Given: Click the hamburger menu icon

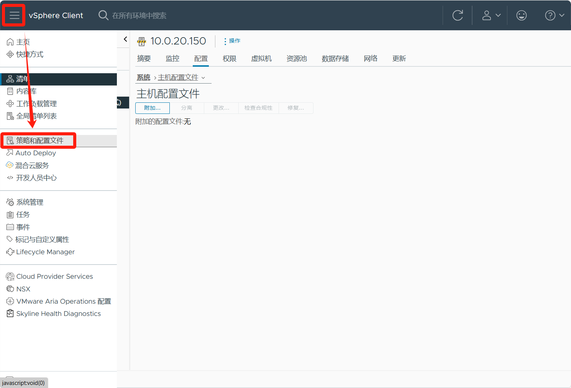Looking at the screenshot, I should click(x=14, y=15).
